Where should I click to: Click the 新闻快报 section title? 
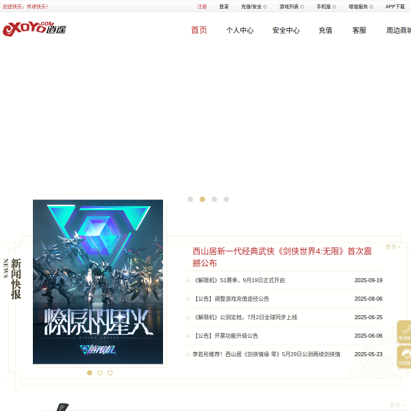click(16, 279)
